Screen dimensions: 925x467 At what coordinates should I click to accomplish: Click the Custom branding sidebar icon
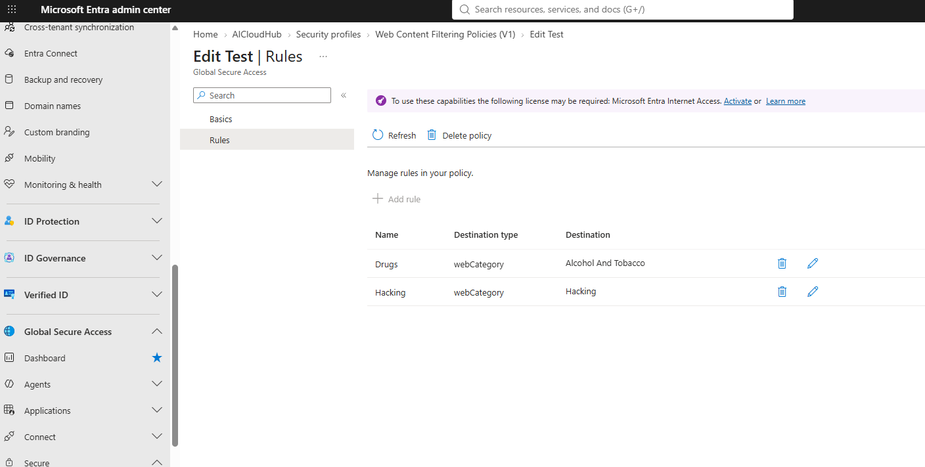[x=9, y=132]
